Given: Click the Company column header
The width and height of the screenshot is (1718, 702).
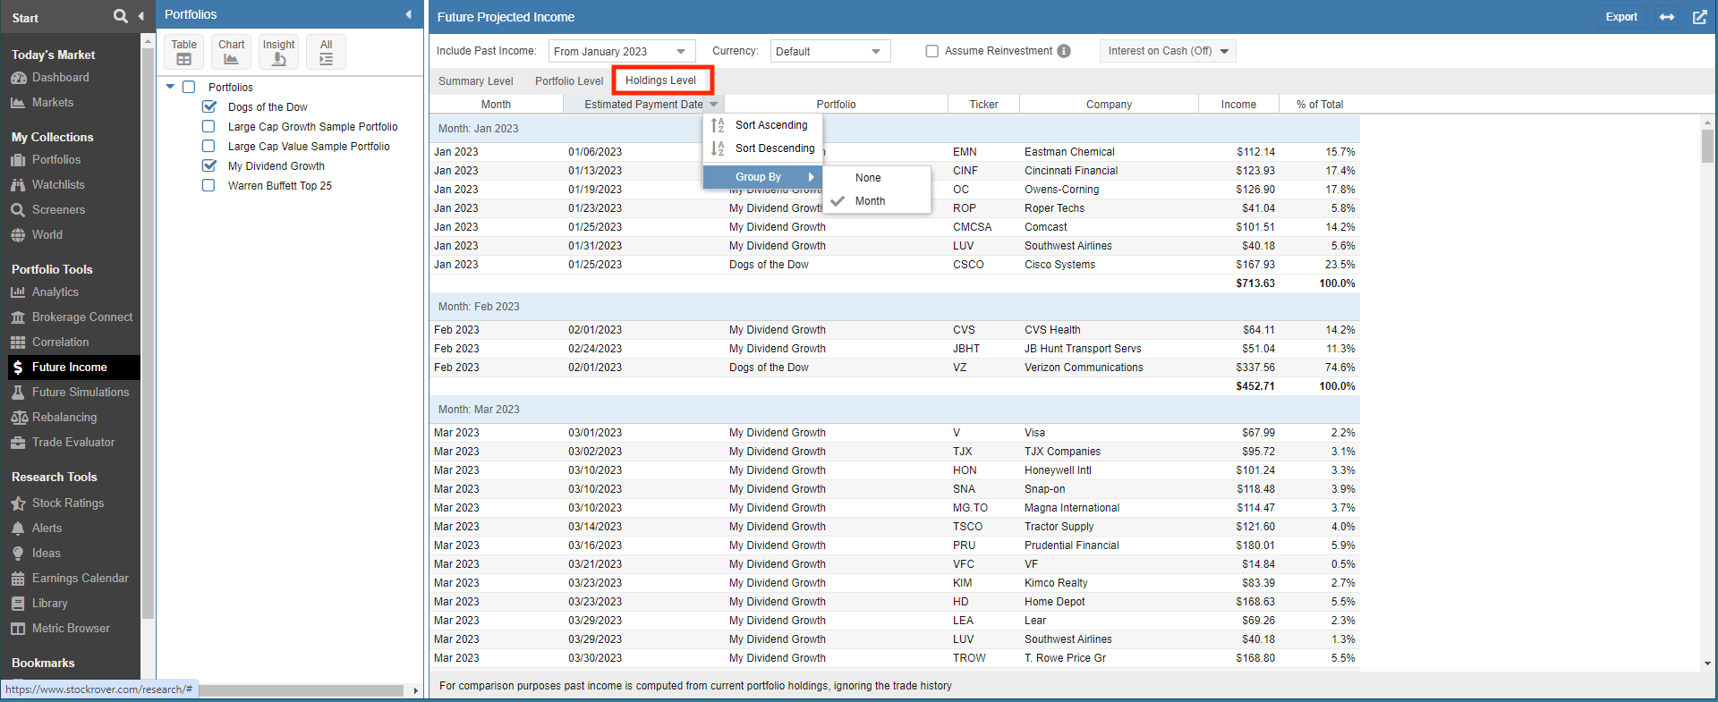Looking at the screenshot, I should (x=1109, y=105).
